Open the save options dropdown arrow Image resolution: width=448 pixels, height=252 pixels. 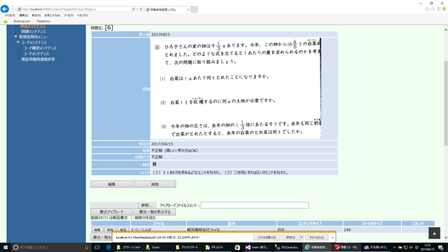tap(302, 237)
